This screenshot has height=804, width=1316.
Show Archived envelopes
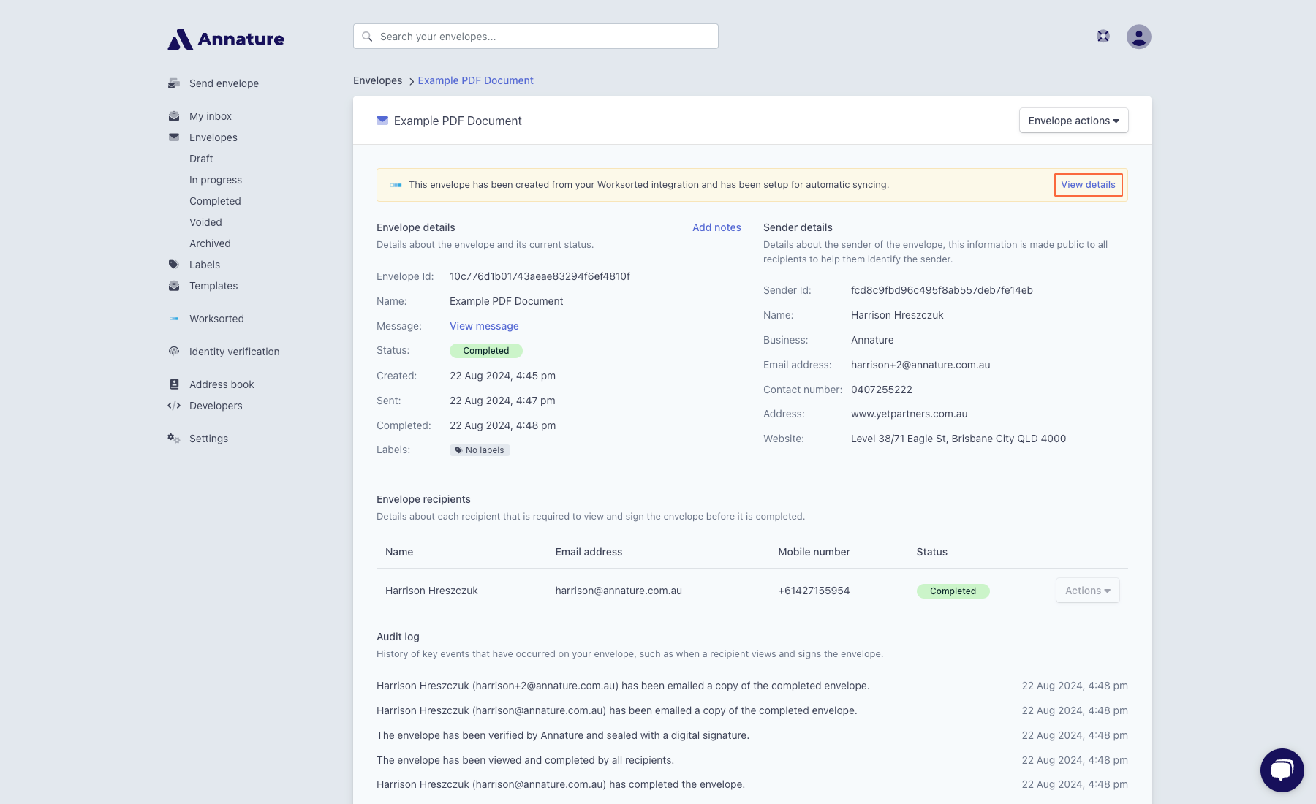click(210, 243)
